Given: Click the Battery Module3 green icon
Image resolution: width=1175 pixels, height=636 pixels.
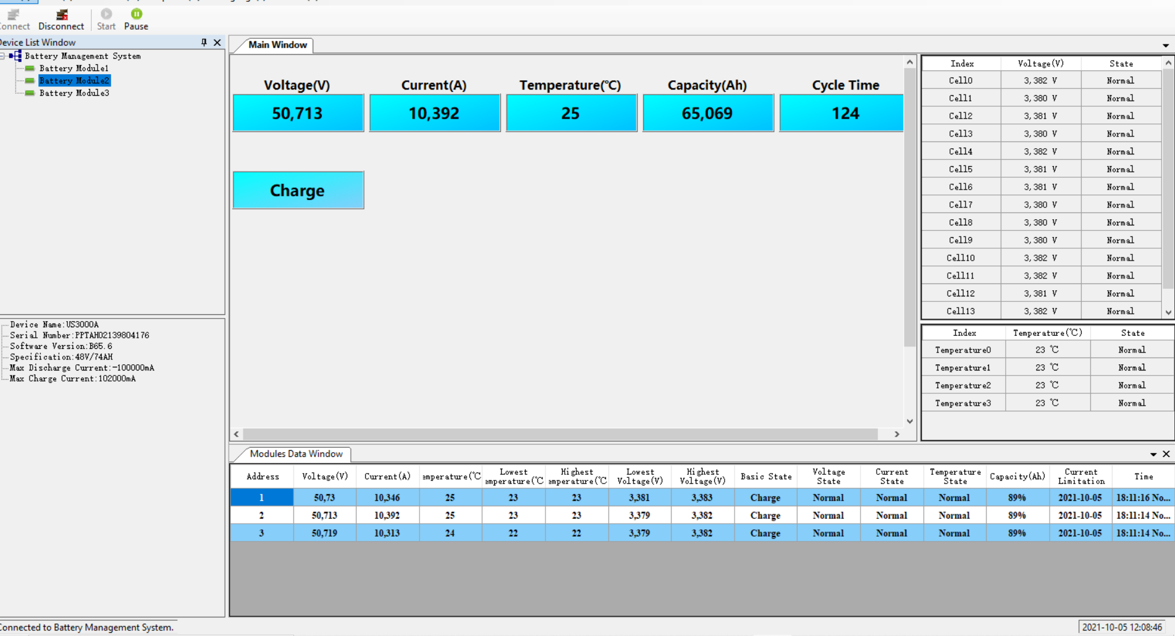Looking at the screenshot, I should [x=30, y=93].
